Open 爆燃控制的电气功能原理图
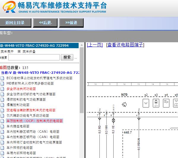The image size is (178, 158). tap(26, 99)
